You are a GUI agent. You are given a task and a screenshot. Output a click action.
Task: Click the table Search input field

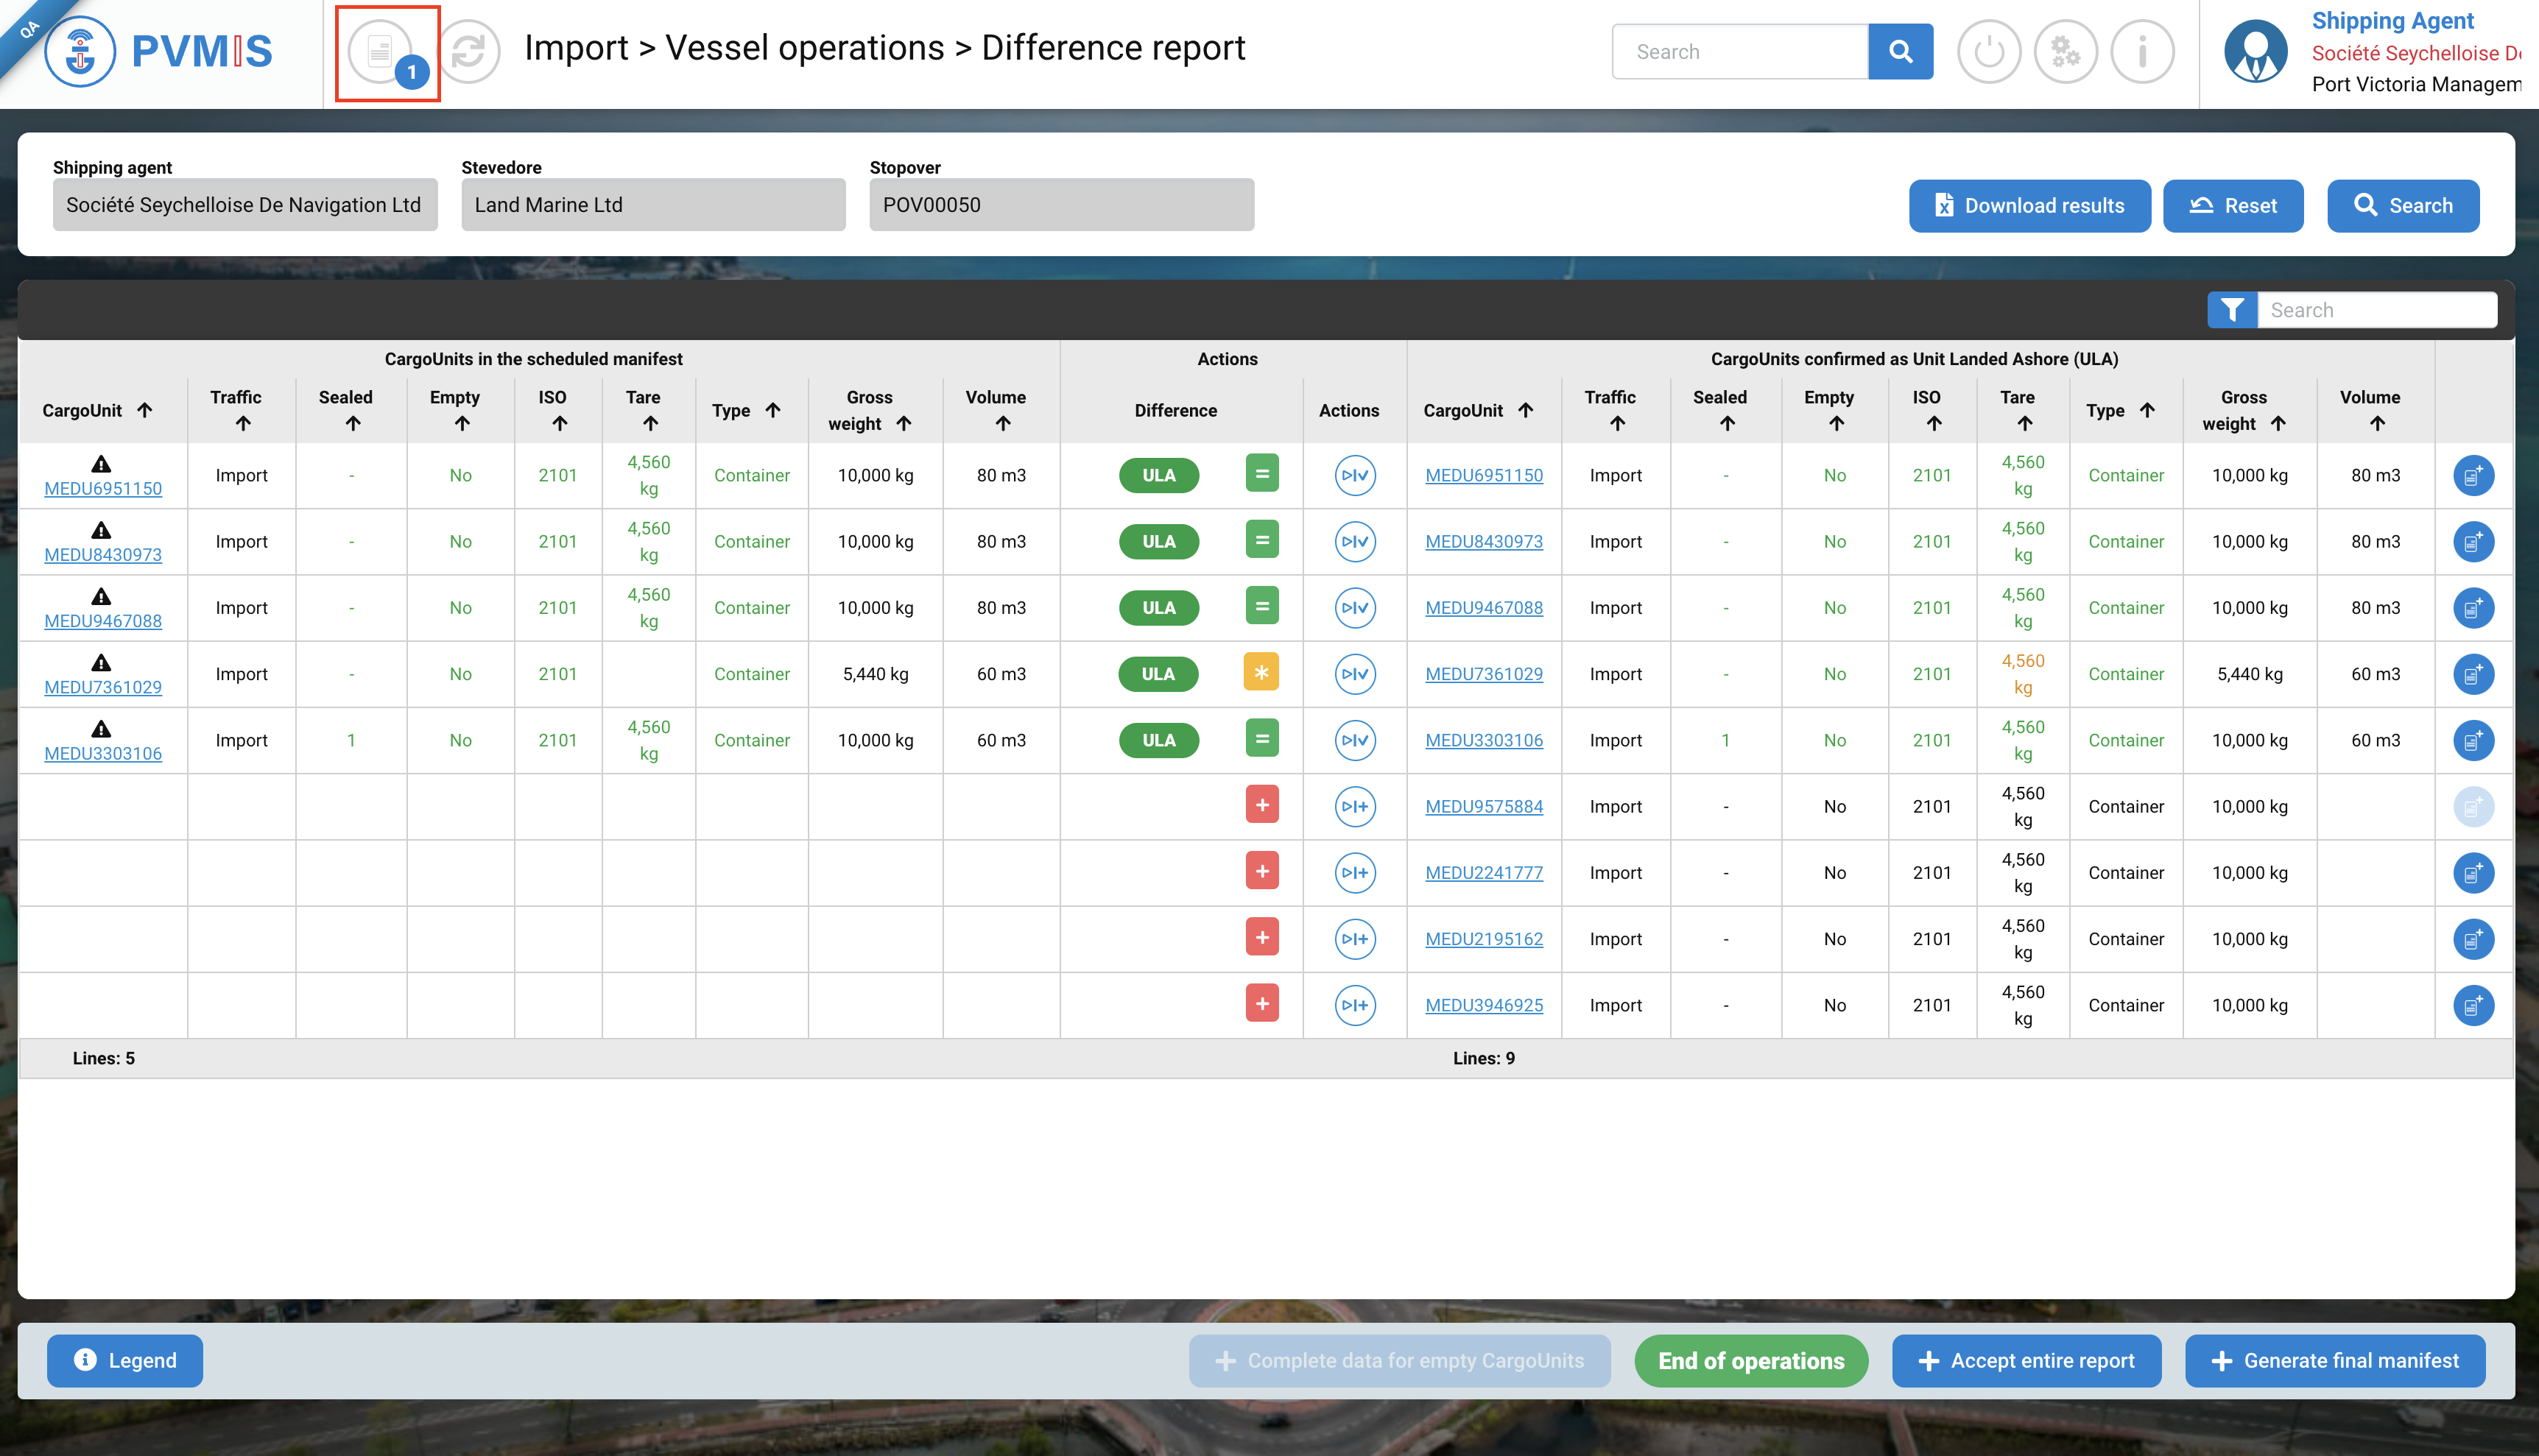(2377, 310)
